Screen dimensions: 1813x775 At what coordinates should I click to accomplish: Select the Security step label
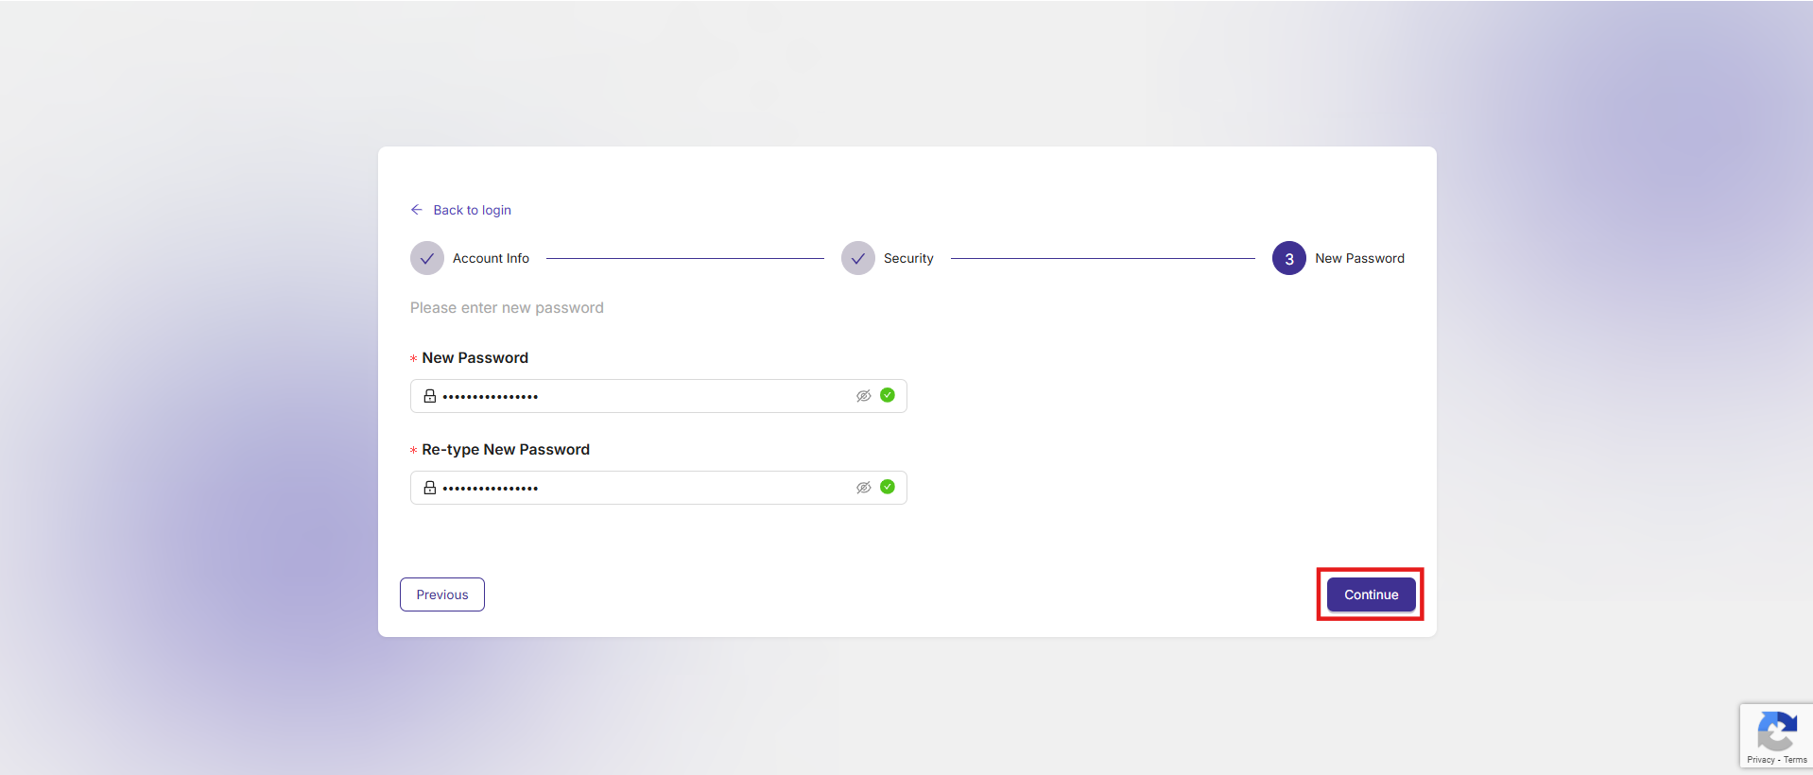tap(908, 258)
